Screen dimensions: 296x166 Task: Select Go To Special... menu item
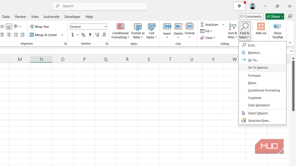click(x=262, y=68)
